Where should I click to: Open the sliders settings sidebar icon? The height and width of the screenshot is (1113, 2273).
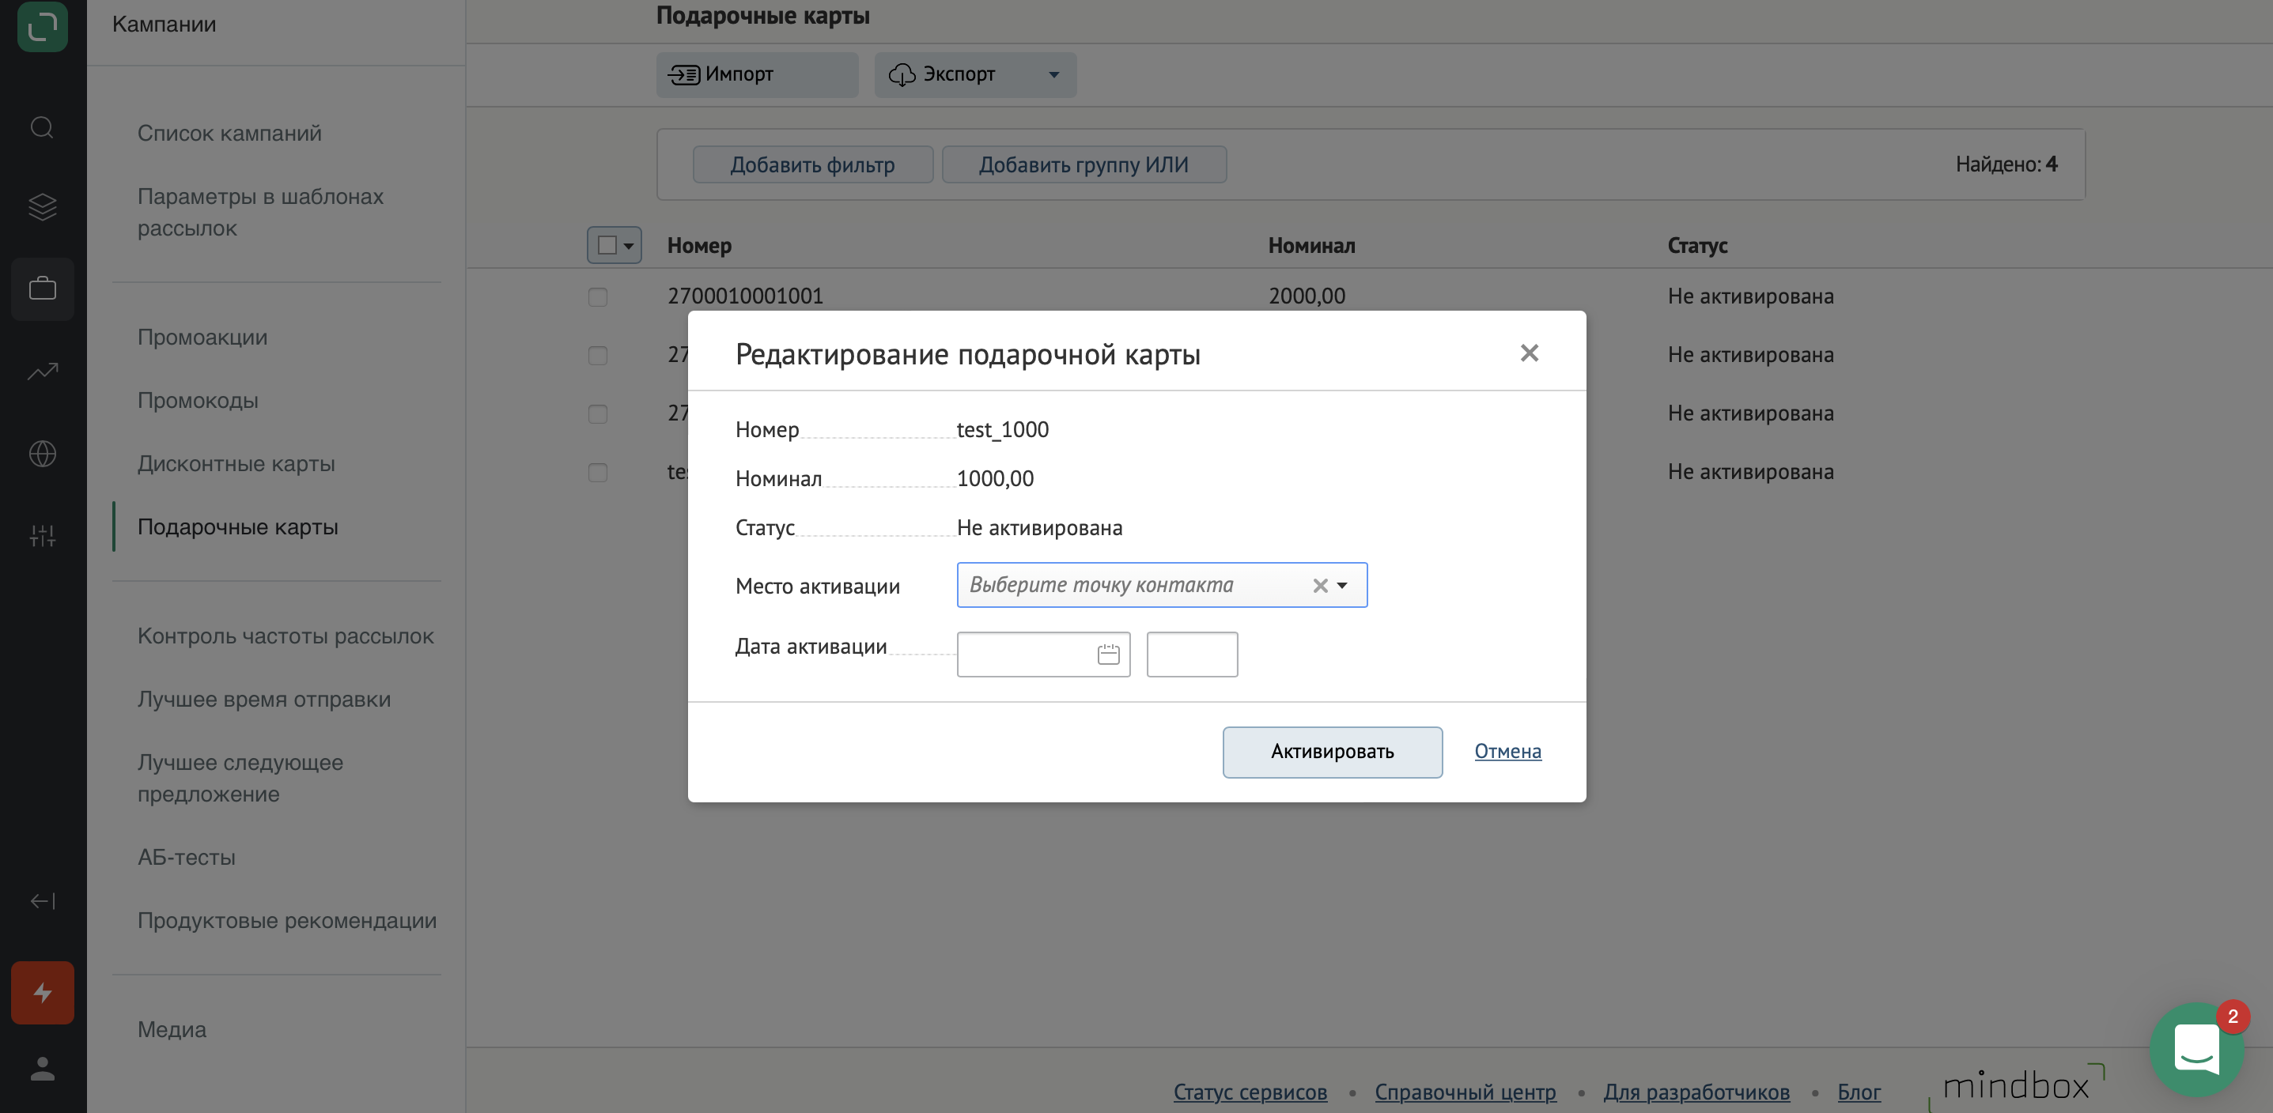43,534
